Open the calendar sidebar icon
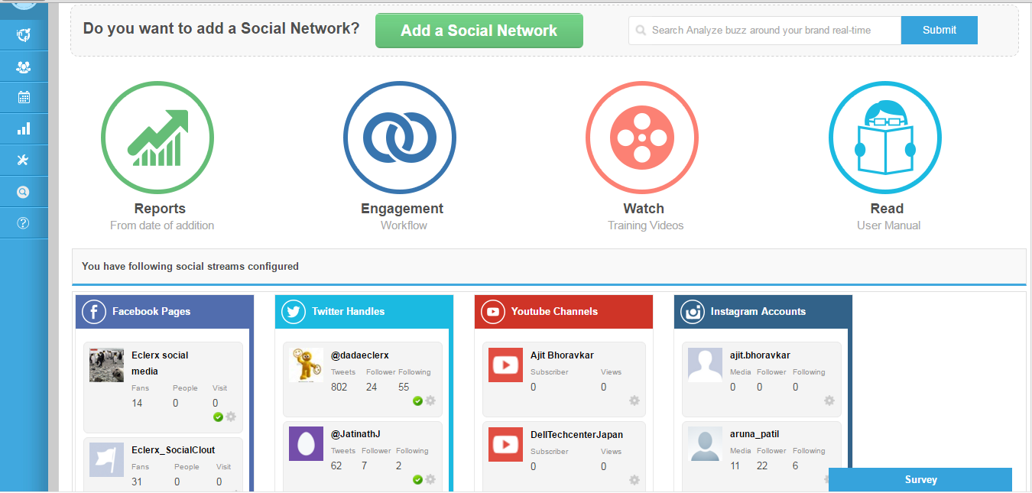 [x=23, y=98]
